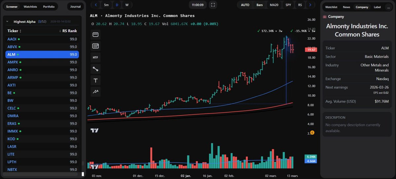Toggle the RS line indicator
This screenshot has height=179, width=396.
click(x=300, y=5)
